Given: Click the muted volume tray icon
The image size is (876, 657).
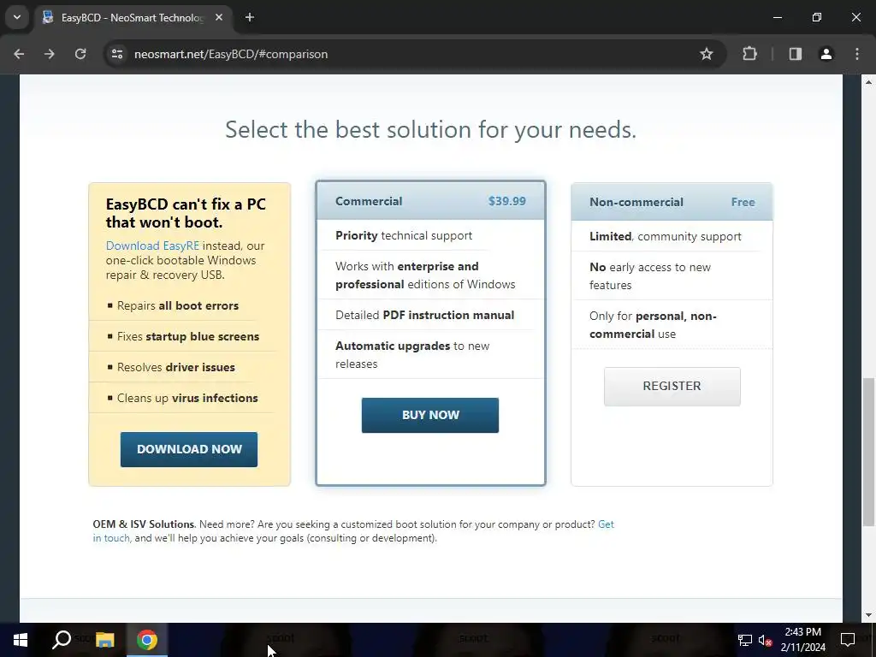Looking at the screenshot, I should (x=766, y=640).
